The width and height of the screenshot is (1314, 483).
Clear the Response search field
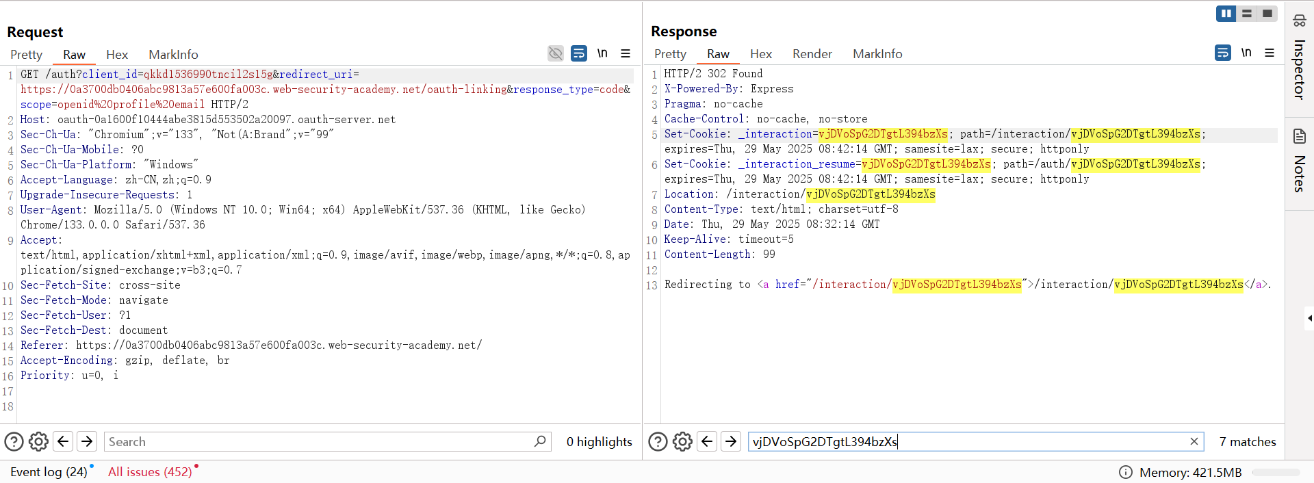point(1194,442)
